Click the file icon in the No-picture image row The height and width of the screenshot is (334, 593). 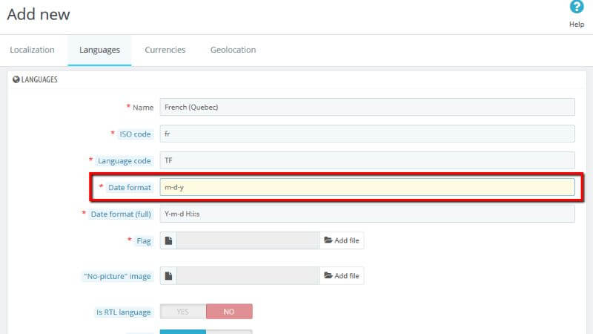168,275
